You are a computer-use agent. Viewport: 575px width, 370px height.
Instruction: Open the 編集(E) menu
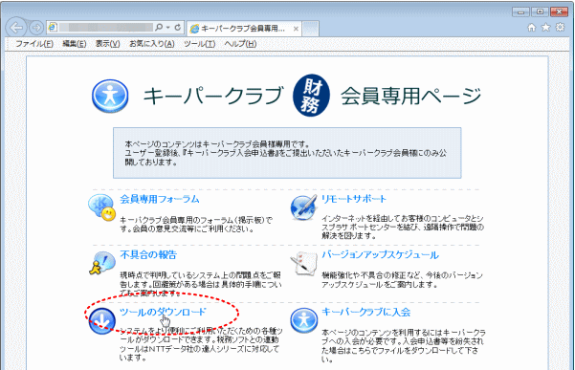tap(74, 44)
